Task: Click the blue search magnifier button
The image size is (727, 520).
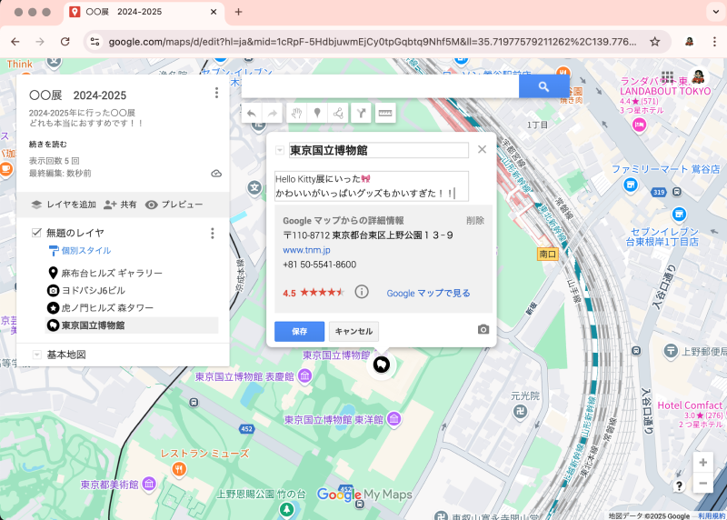Action: pyautogui.click(x=543, y=86)
